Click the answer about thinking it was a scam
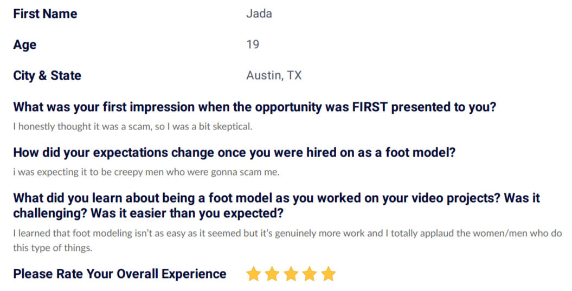 pyautogui.click(x=133, y=127)
